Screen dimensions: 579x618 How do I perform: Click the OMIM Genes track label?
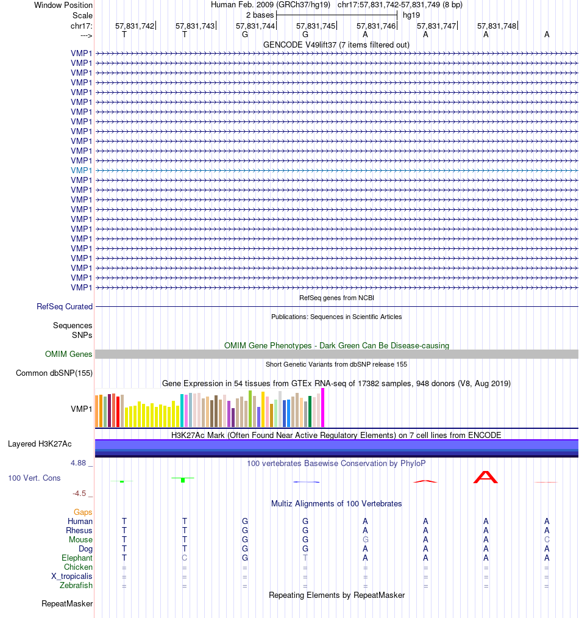68,354
